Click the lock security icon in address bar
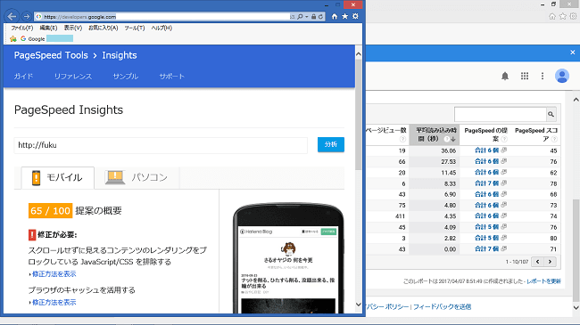Viewport: 580px width, 325px height. click(314, 17)
